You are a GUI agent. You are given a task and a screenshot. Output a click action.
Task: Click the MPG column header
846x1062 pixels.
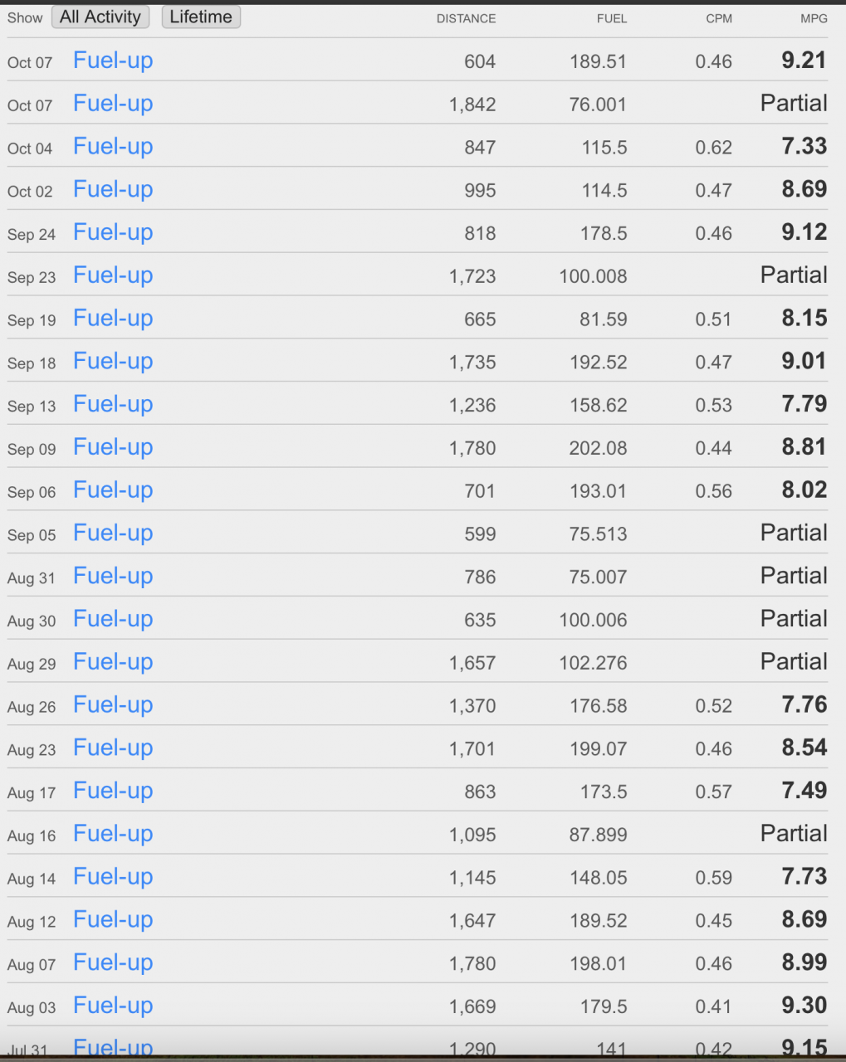[814, 18]
